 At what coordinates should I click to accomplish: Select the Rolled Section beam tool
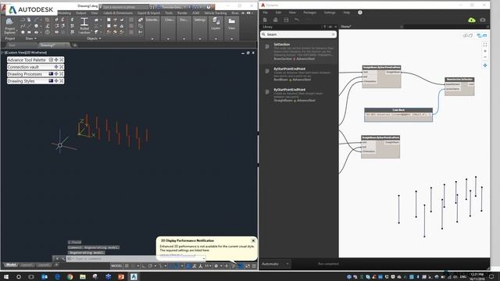tap(84, 26)
